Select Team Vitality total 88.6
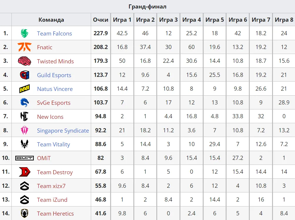This screenshot has width=295, height=220. (101, 144)
